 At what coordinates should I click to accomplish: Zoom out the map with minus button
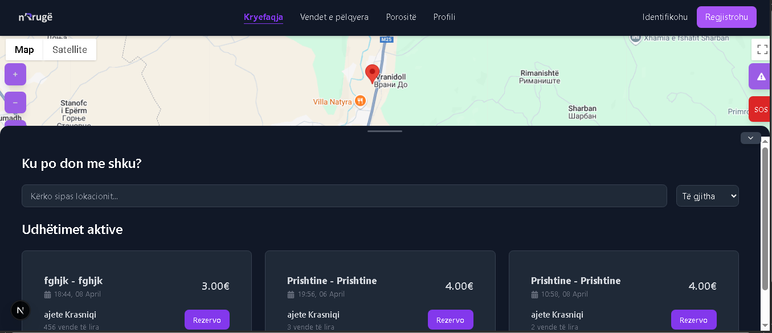pos(15,102)
